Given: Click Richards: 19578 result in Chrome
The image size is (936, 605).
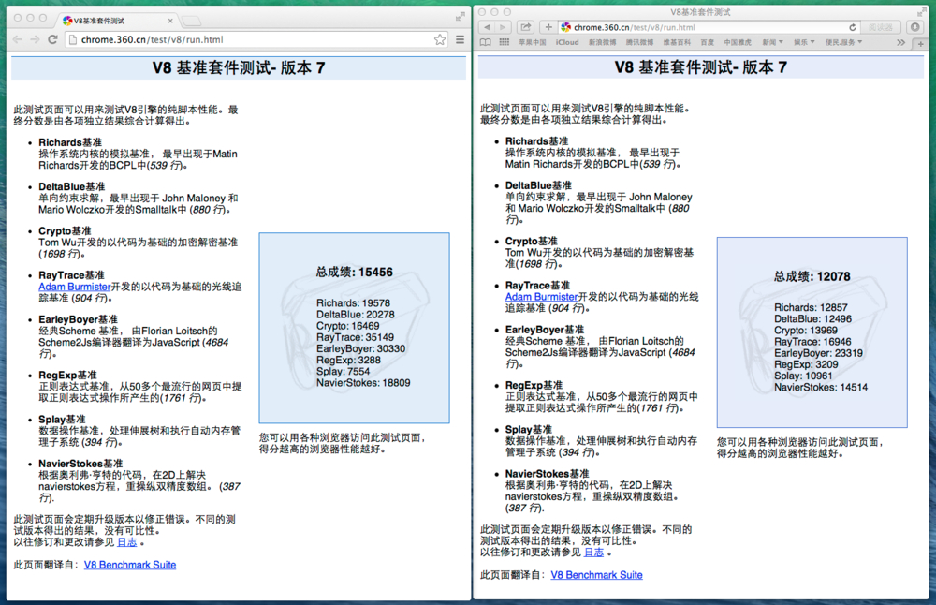Looking at the screenshot, I should 354,303.
